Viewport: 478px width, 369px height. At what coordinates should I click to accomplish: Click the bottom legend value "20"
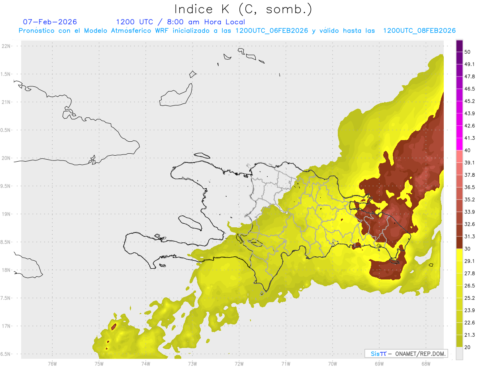pyautogui.click(x=468, y=348)
